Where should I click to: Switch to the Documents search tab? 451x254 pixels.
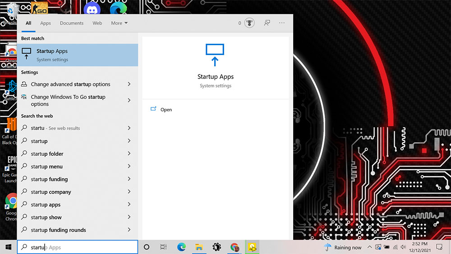pyautogui.click(x=72, y=23)
